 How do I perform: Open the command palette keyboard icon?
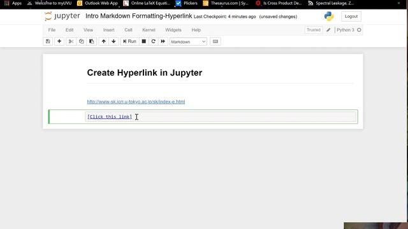tap(215, 41)
